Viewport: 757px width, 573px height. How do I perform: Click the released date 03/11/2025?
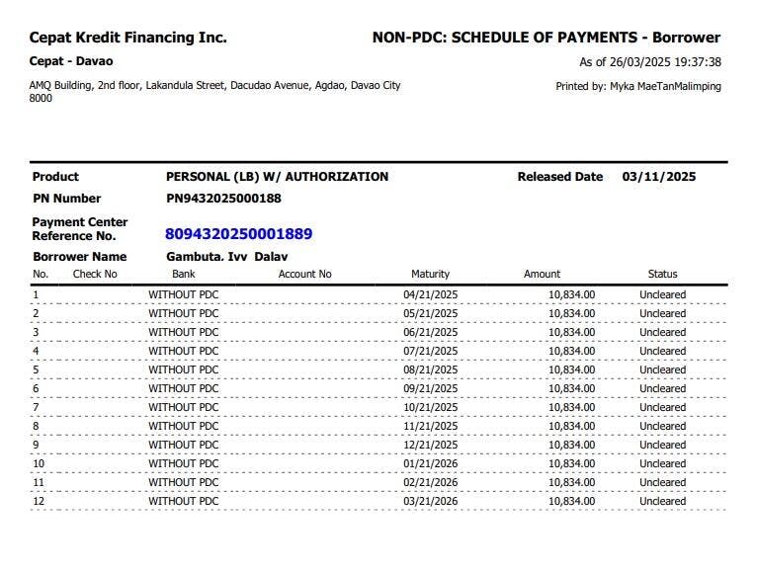pos(659,177)
